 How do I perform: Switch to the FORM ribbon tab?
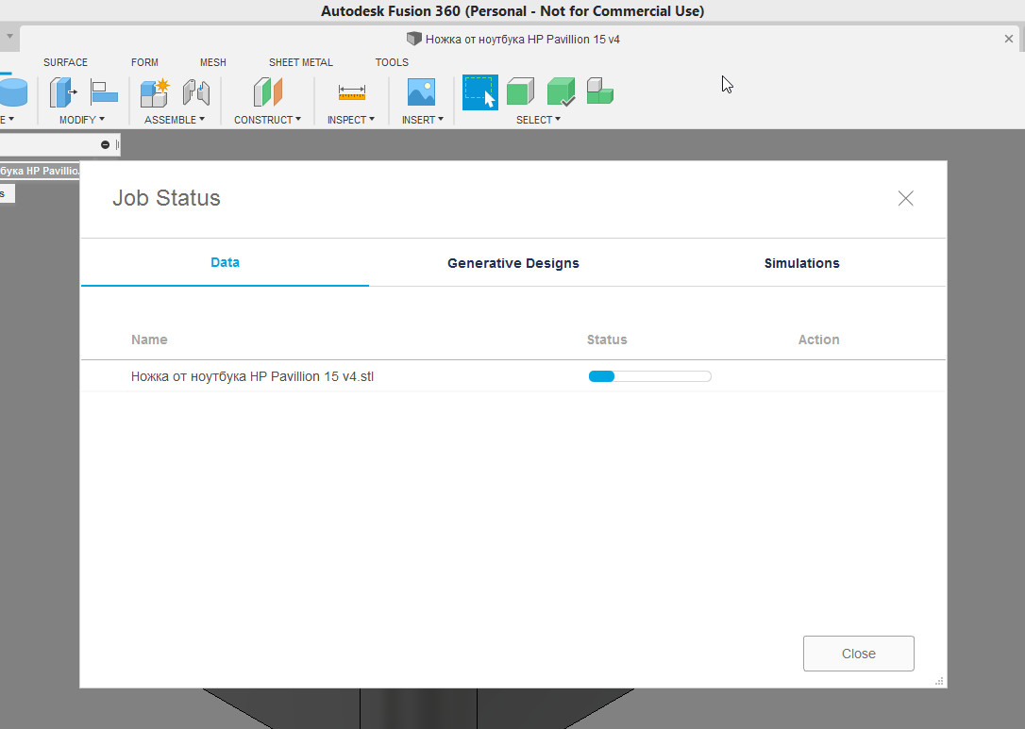(x=144, y=62)
